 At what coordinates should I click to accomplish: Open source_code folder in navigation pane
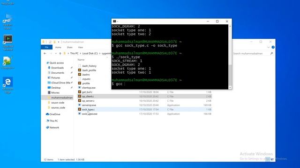tap(56, 108)
